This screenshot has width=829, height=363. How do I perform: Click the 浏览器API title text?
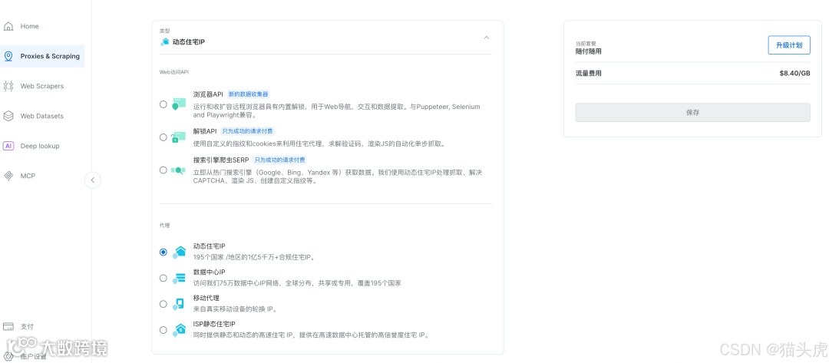208,94
